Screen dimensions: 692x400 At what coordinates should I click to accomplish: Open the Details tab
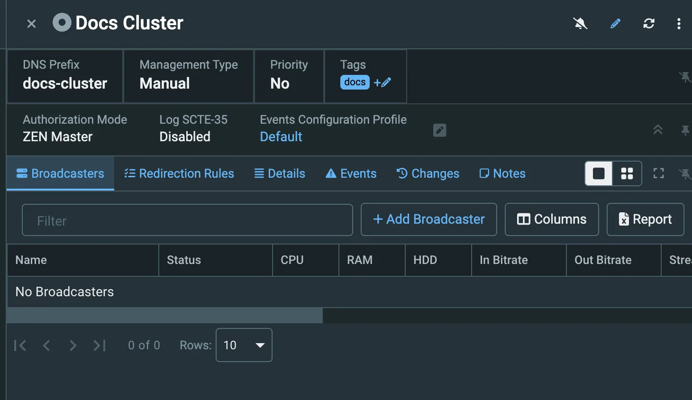pos(280,173)
